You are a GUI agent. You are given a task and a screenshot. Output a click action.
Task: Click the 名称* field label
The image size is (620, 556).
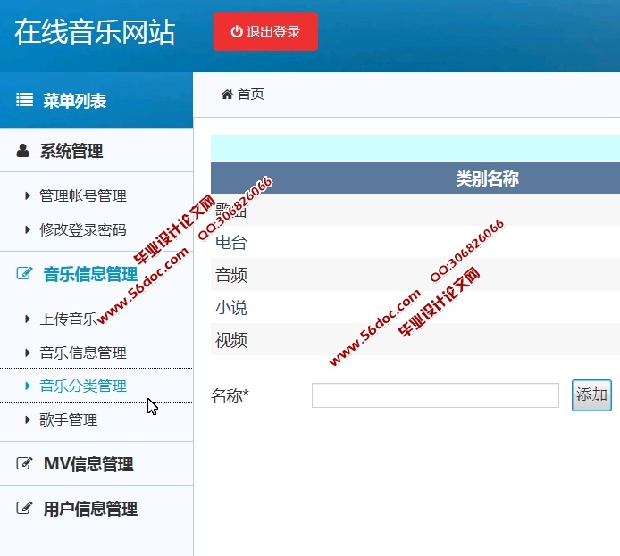coord(230,395)
